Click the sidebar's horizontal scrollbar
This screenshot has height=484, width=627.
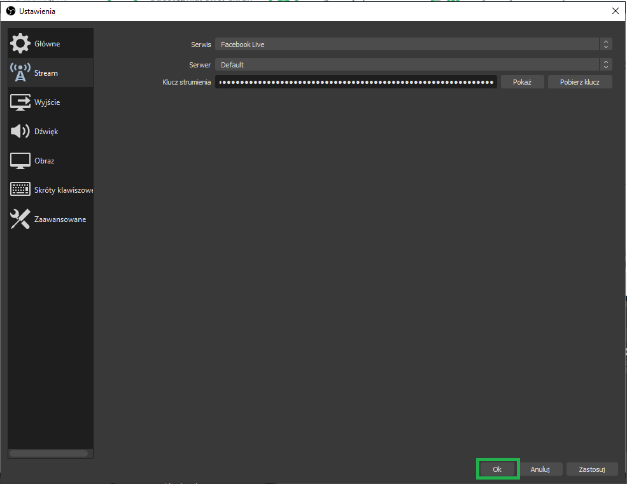coord(49,453)
